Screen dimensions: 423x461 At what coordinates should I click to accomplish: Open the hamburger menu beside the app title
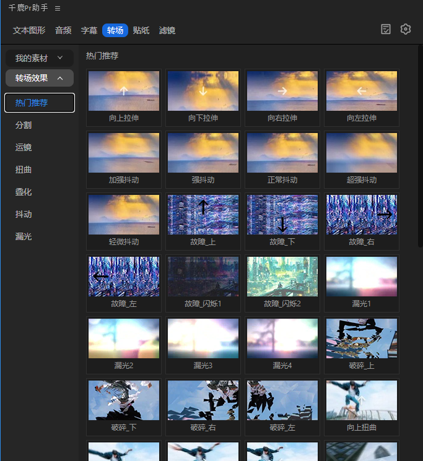[x=58, y=9]
